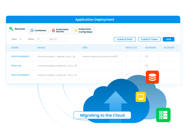
Task: Open IPKAYDEVWEBSITE in the first table row
Action: 20,57
